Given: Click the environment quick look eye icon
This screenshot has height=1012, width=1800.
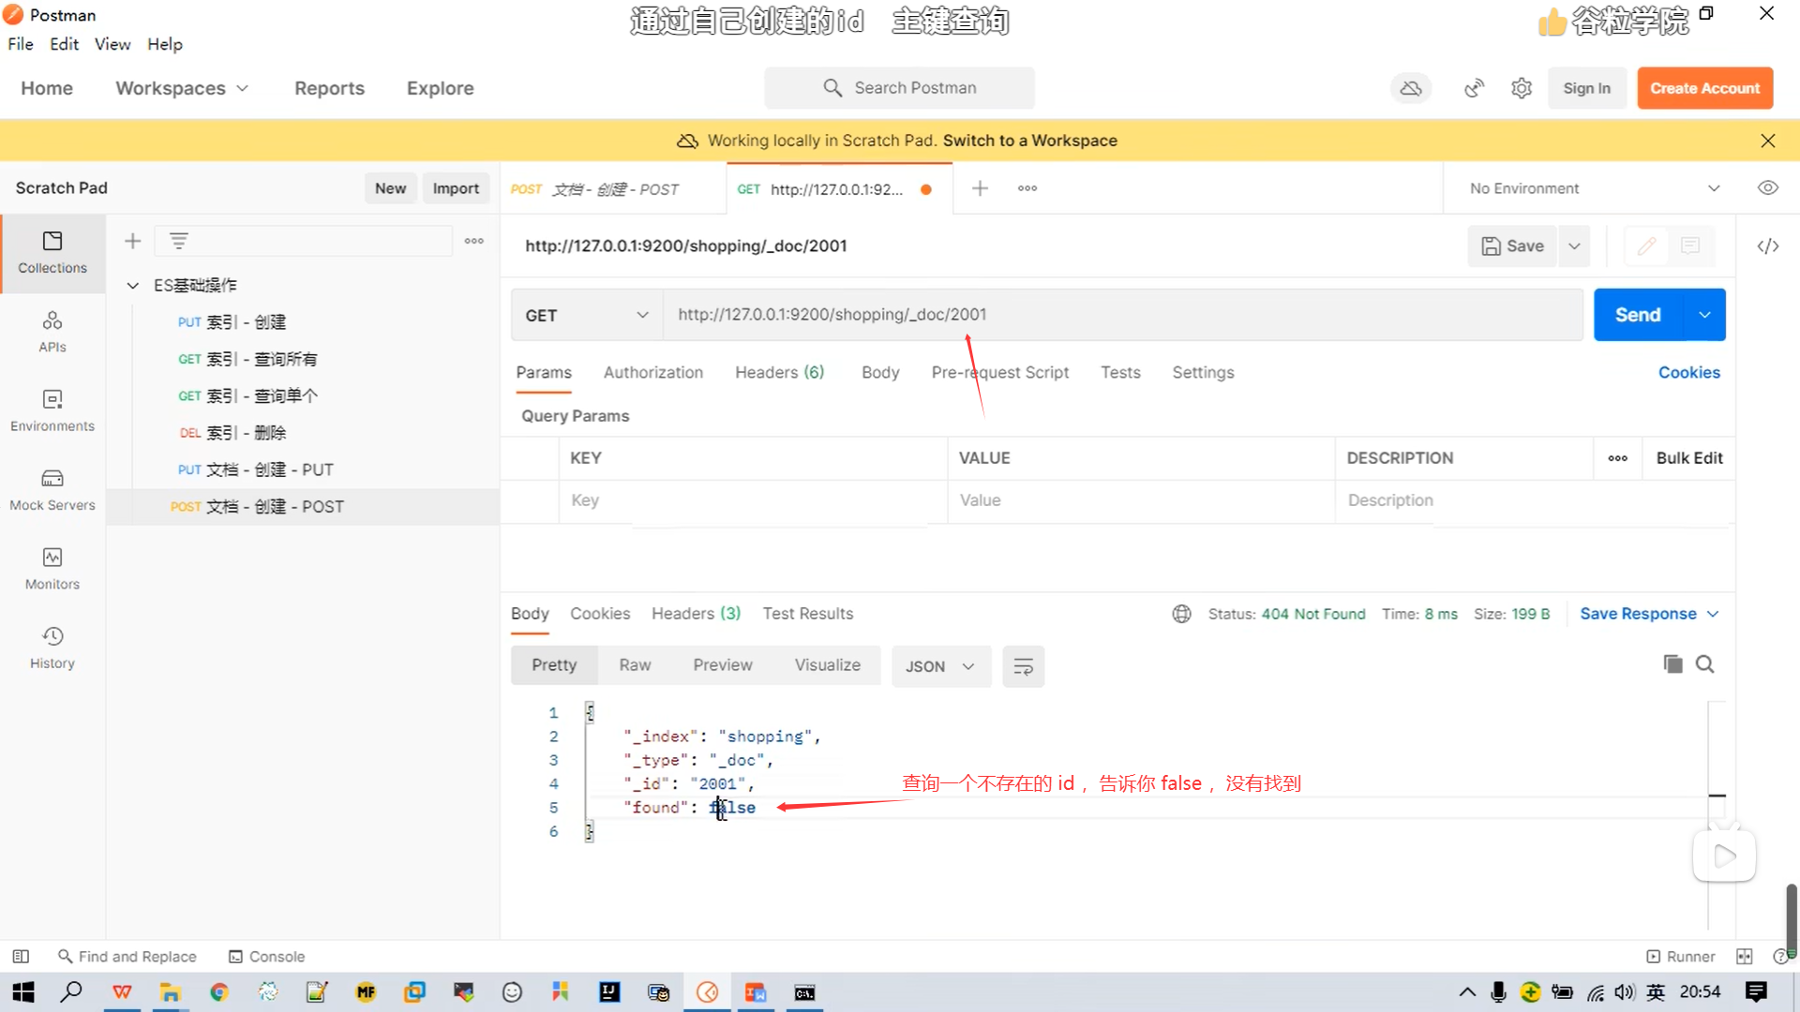Looking at the screenshot, I should 1768,188.
